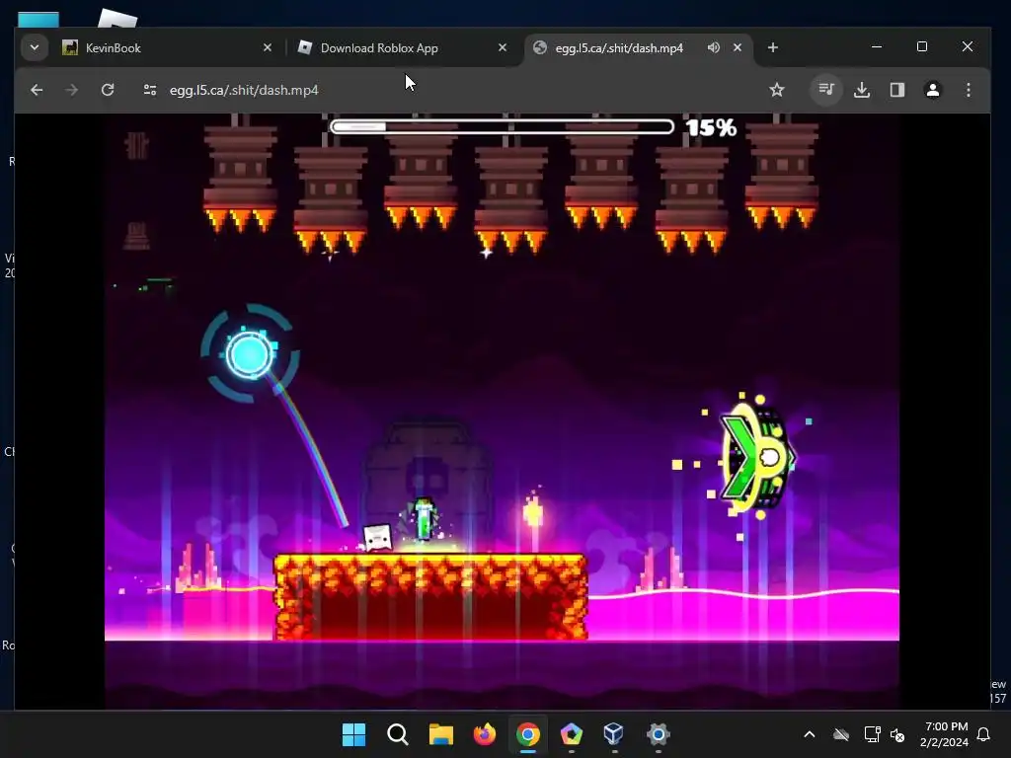This screenshot has height=758, width=1011.
Task: Open the clock showing 7:00 PM
Action: pos(944,734)
